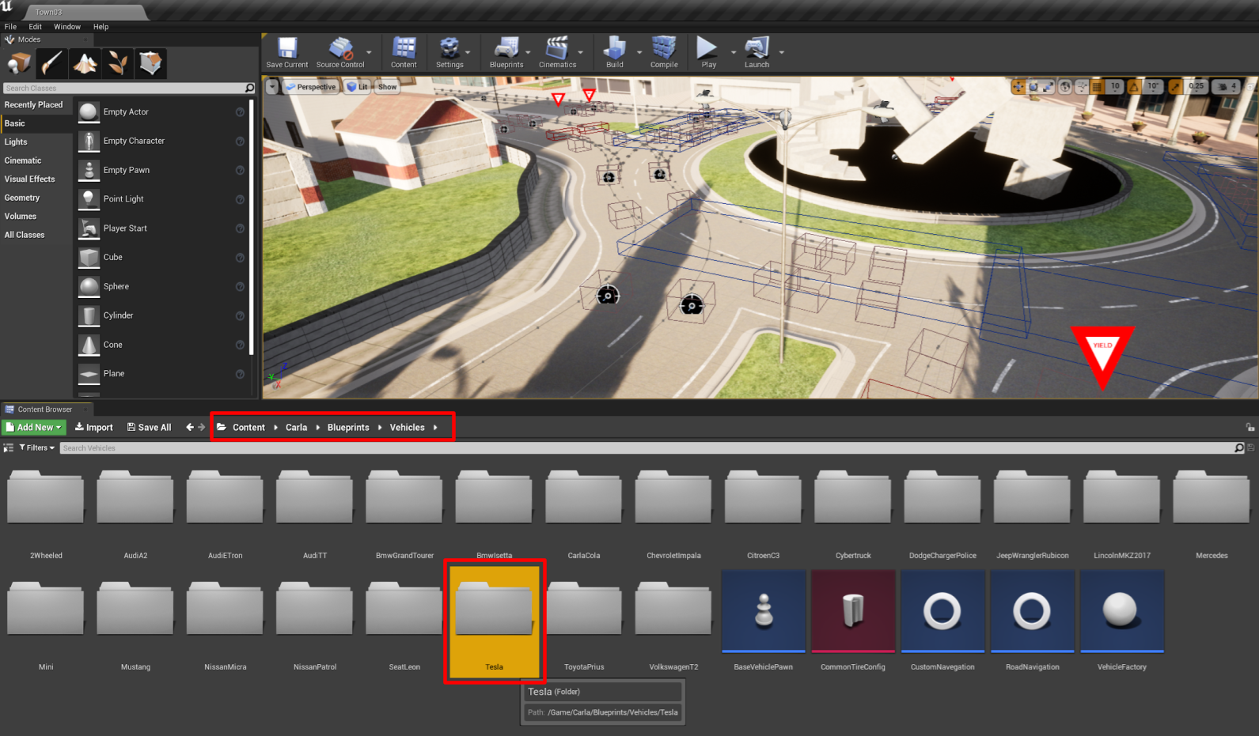The width and height of the screenshot is (1259, 736).
Task: Click the Compile toolbar icon
Action: [664, 53]
